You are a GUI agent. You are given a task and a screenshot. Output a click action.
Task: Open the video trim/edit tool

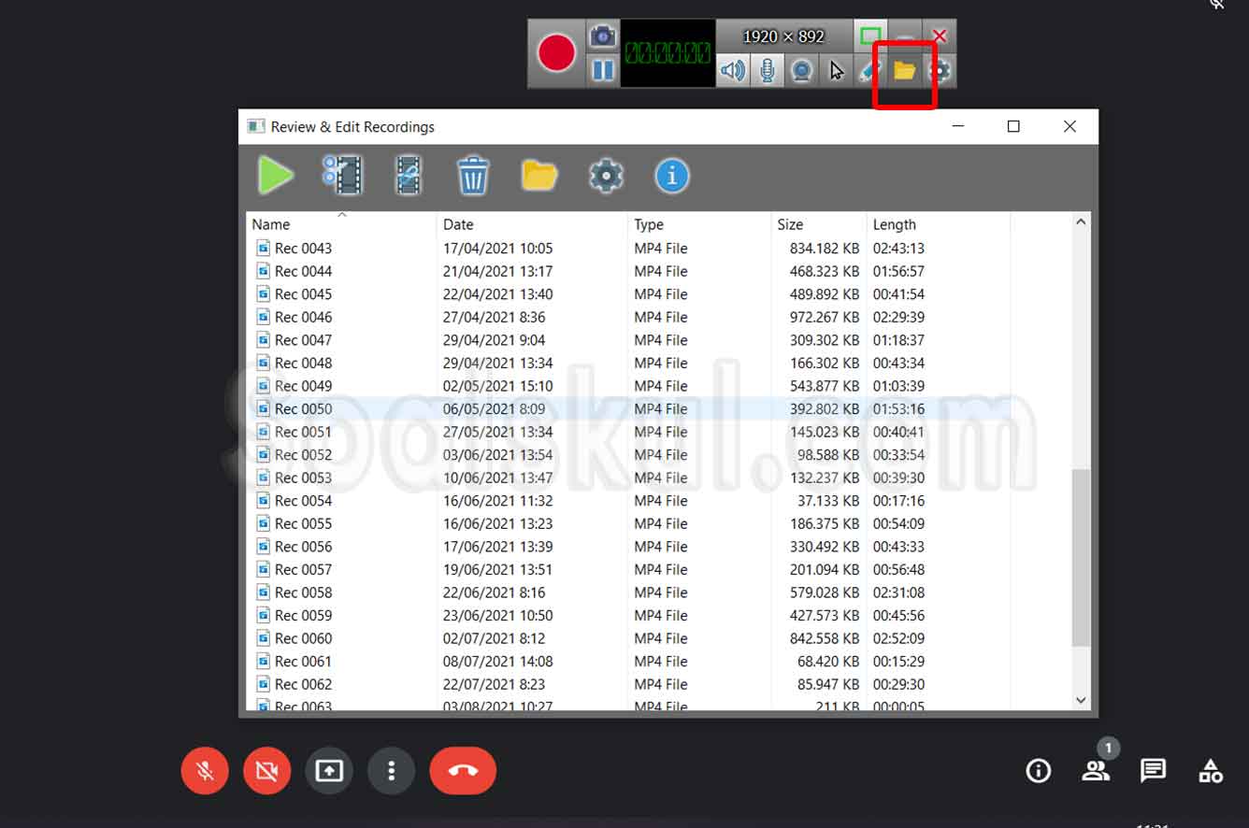click(x=408, y=175)
